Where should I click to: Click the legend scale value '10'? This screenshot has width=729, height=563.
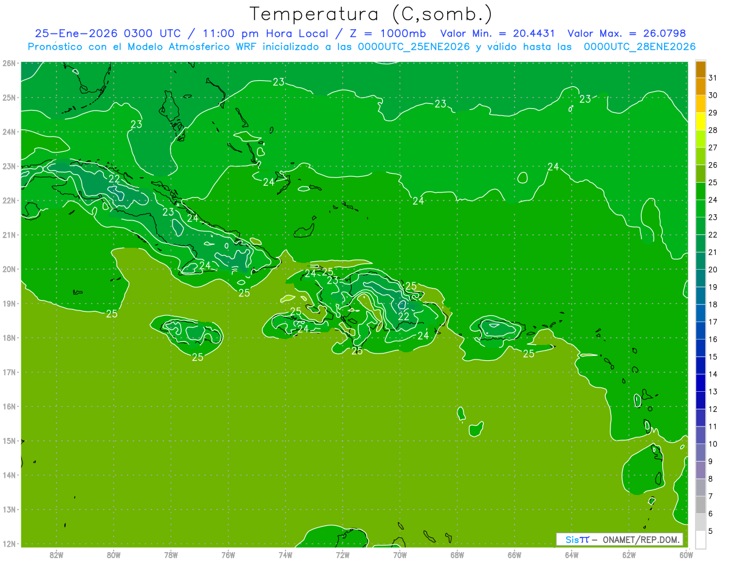(713, 444)
